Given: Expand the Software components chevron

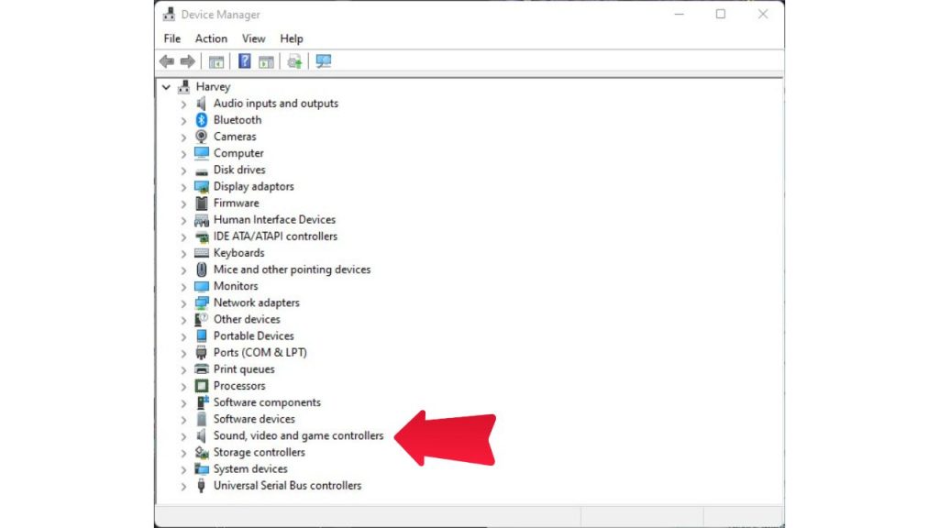Looking at the screenshot, I should pos(183,403).
